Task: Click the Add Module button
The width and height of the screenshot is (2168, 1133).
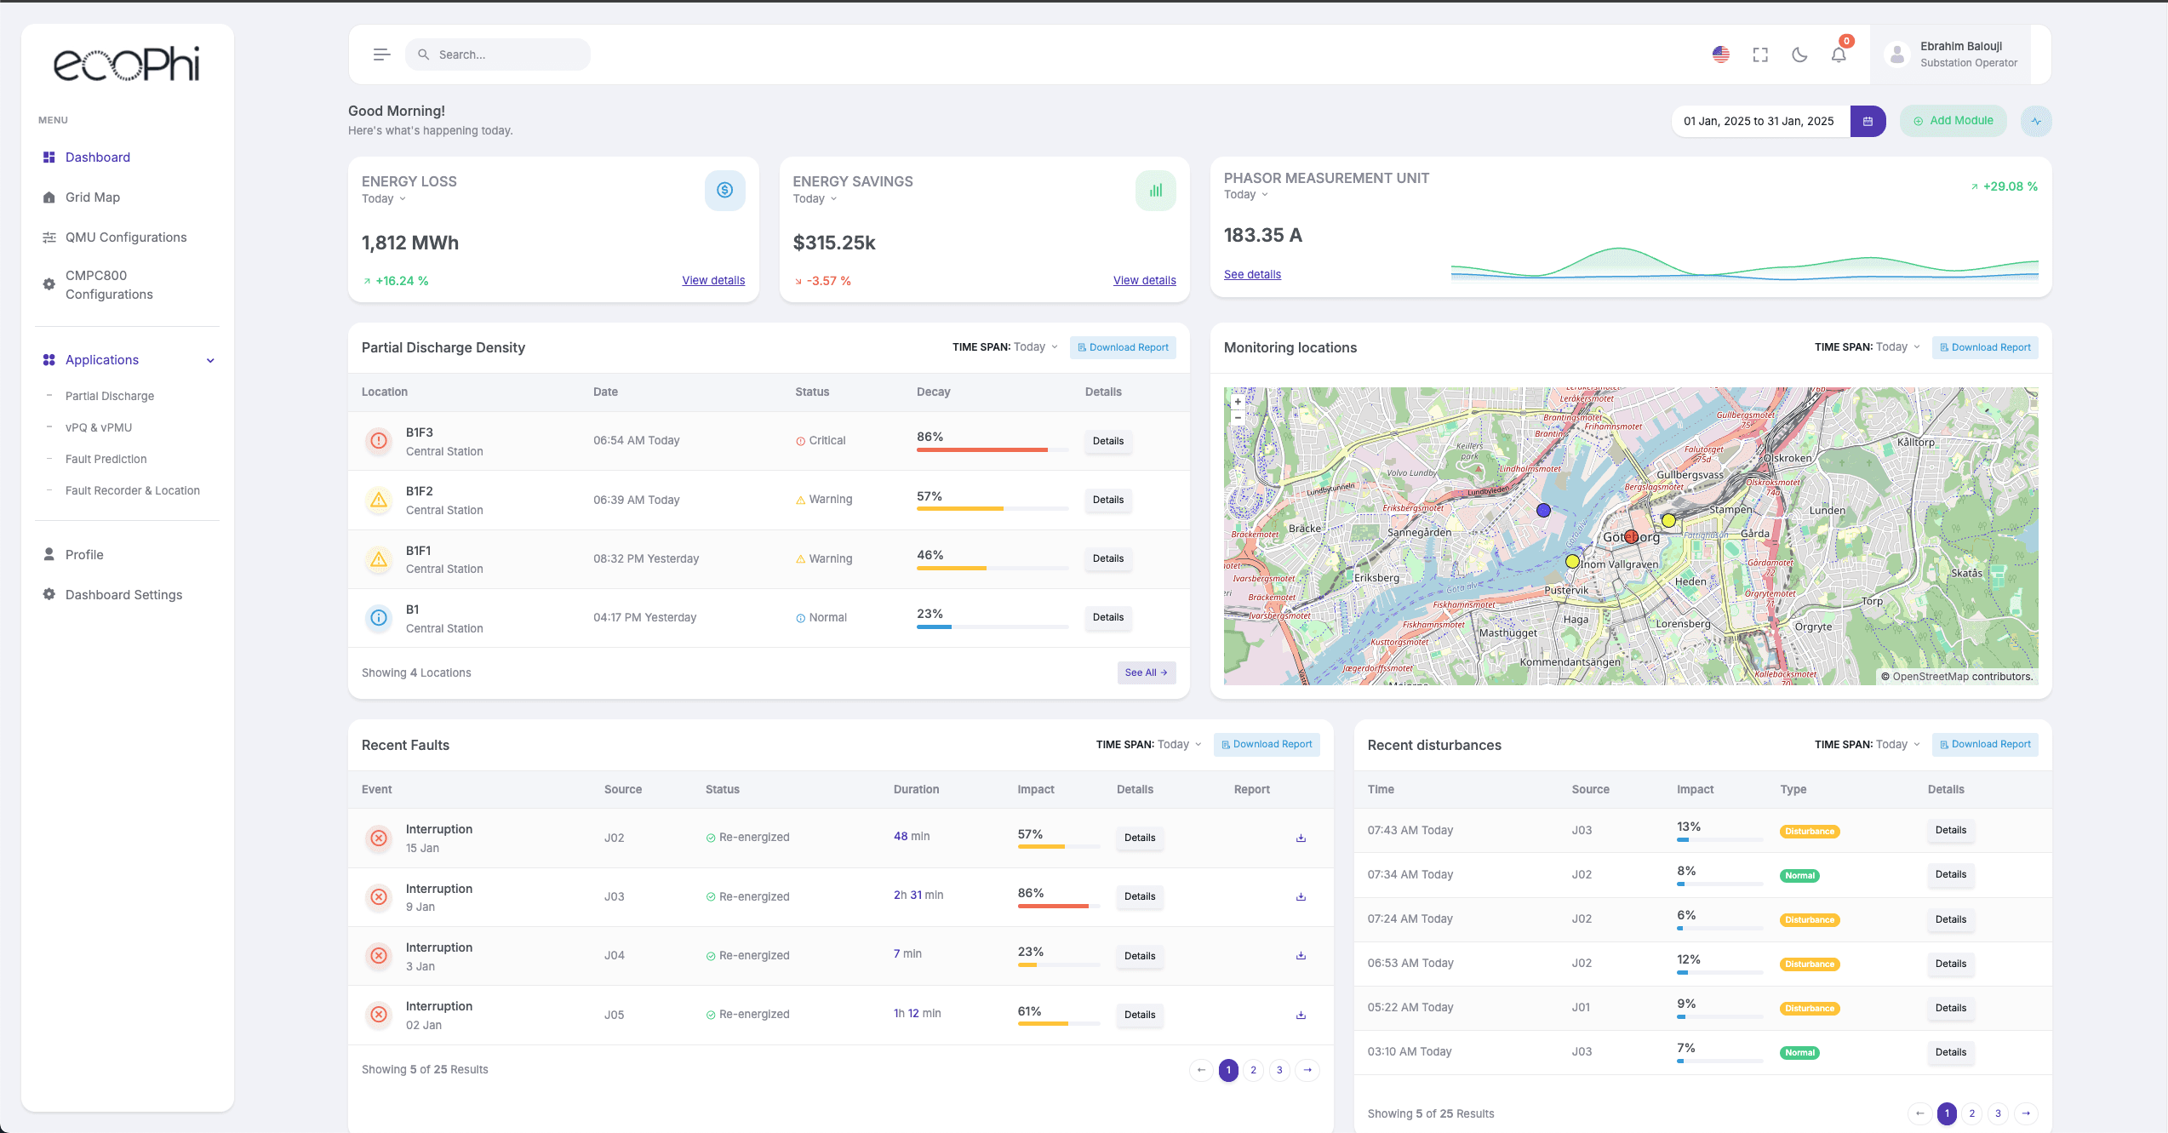Action: click(x=1953, y=121)
